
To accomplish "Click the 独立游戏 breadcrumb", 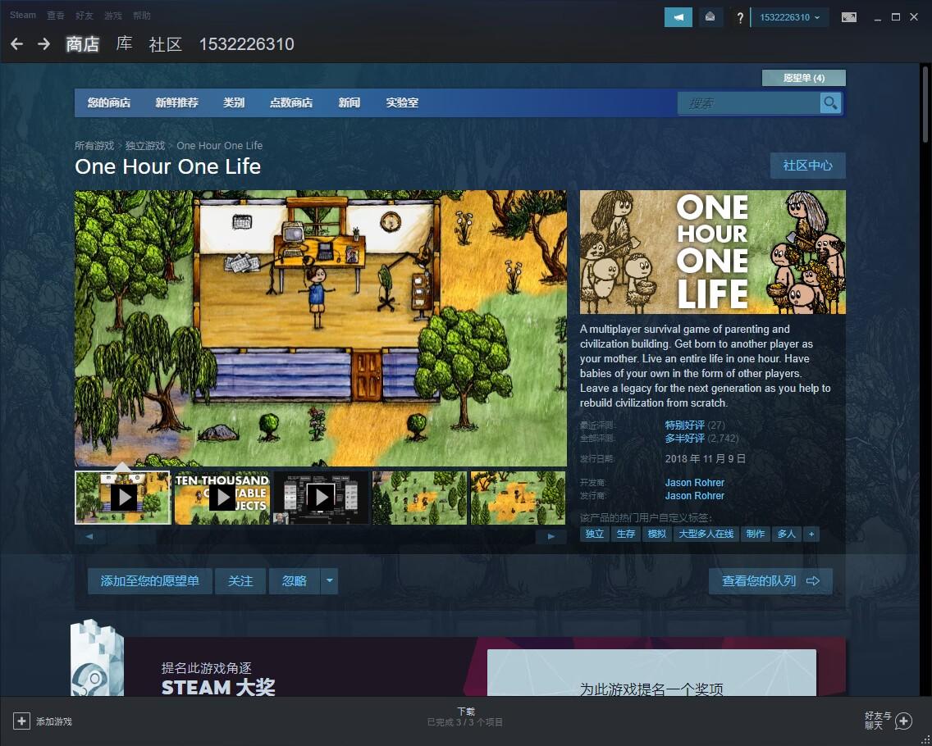I will (x=145, y=146).
